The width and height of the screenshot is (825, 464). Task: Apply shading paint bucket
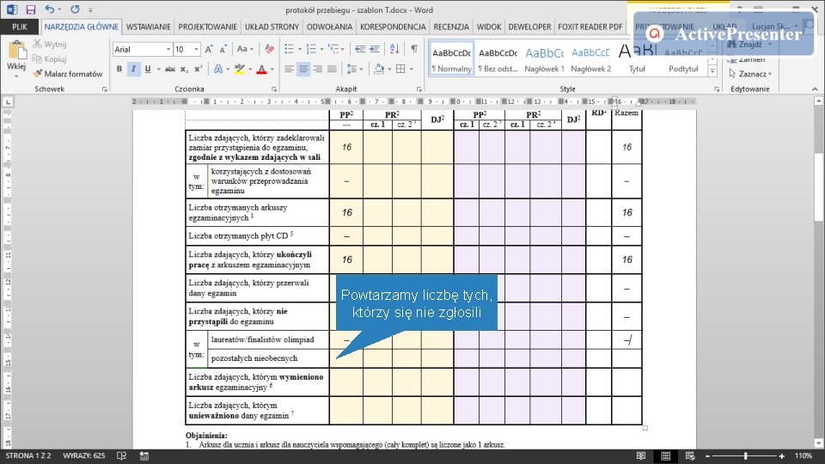[379, 69]
